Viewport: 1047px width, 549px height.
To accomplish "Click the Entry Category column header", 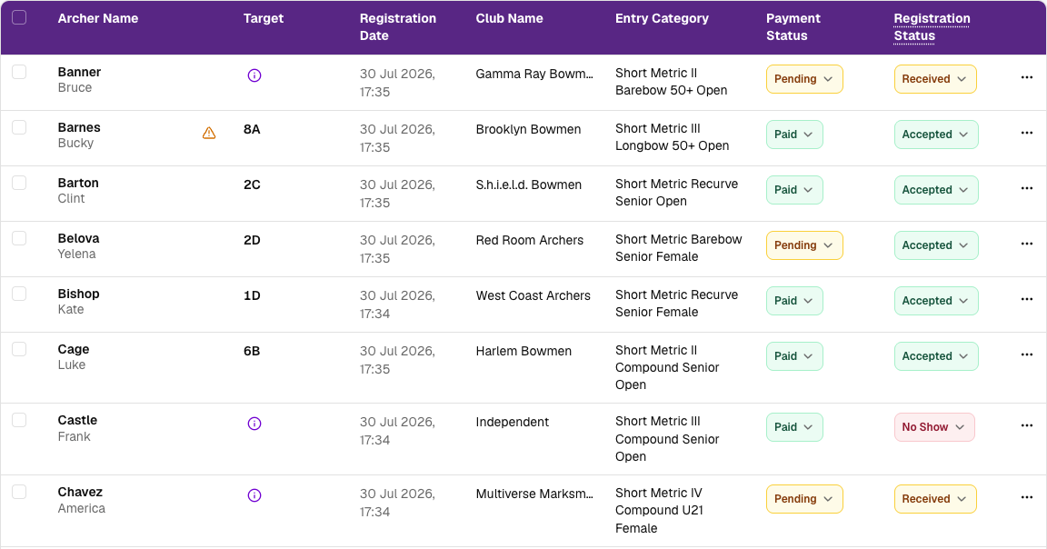I will click(662, 19).
